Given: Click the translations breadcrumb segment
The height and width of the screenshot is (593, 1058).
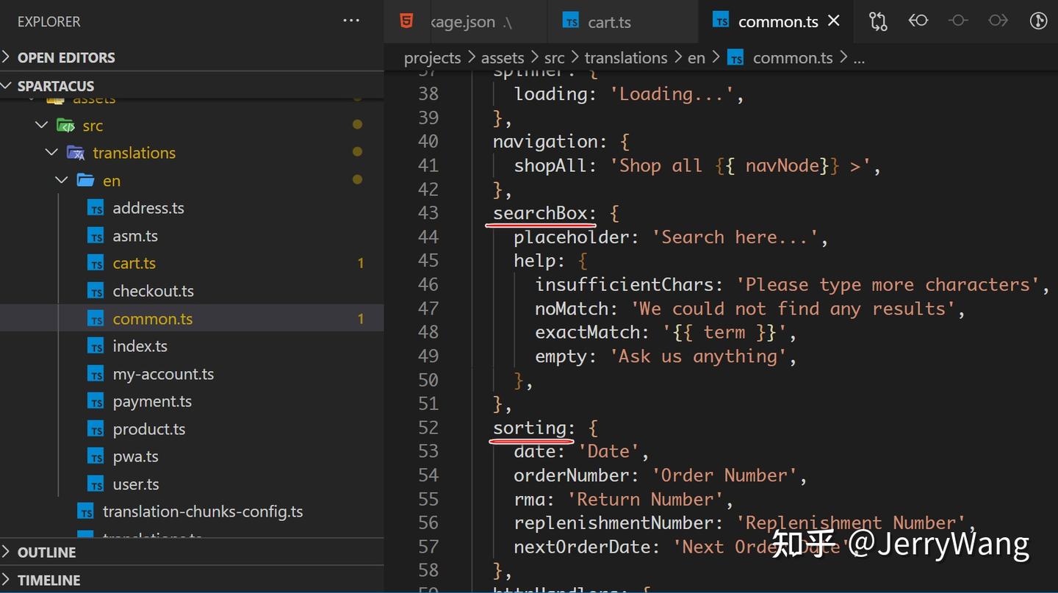Looking at the screenshot, I should point(626,58).
